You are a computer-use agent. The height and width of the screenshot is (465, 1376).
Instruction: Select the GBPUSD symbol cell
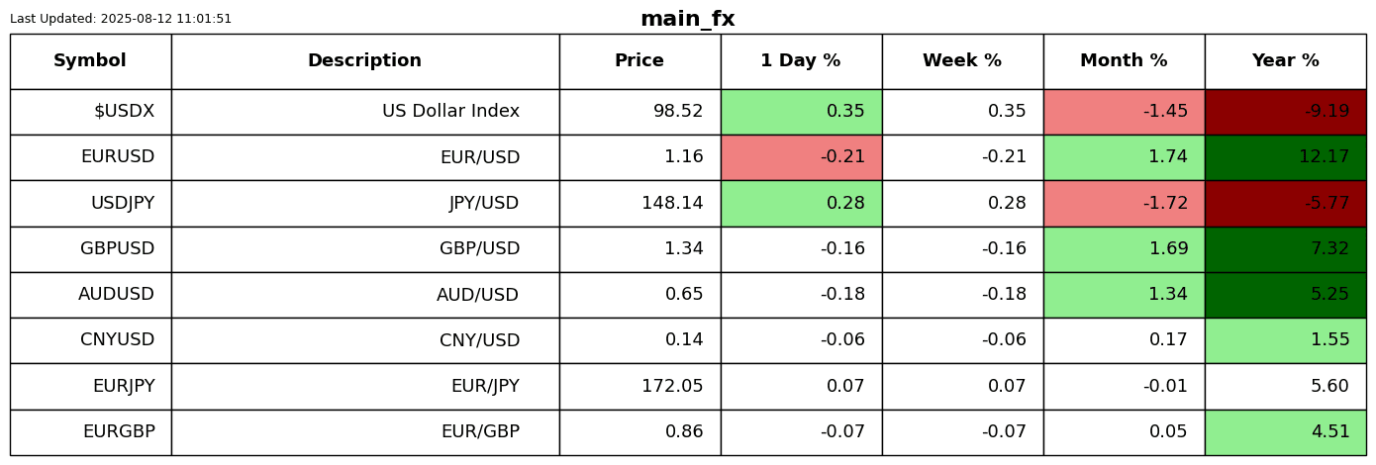(x=90, y=249)
